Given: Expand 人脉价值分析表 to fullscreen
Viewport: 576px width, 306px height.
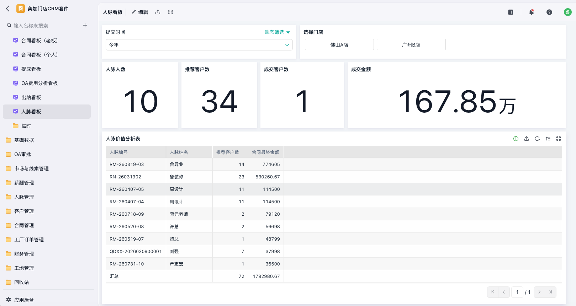Looking at the screenshot, I should coord(559,139).
